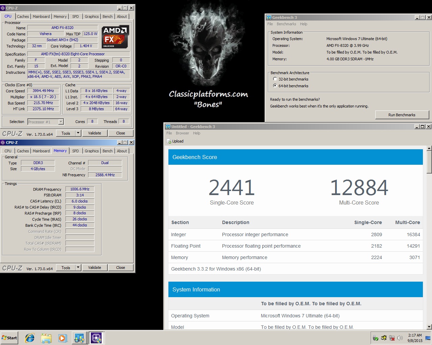Launch Windows Media Player from taskbar

62,338
